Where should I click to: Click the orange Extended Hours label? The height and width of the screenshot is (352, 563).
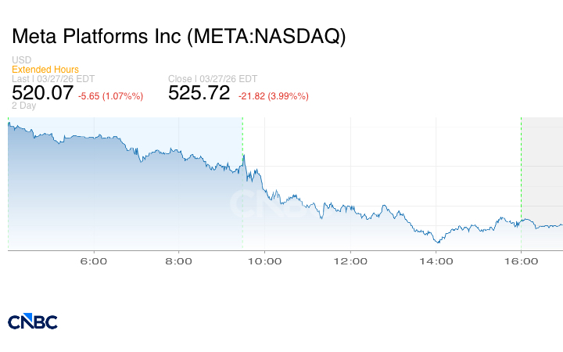pyautogui.click(x=45, y=70)
